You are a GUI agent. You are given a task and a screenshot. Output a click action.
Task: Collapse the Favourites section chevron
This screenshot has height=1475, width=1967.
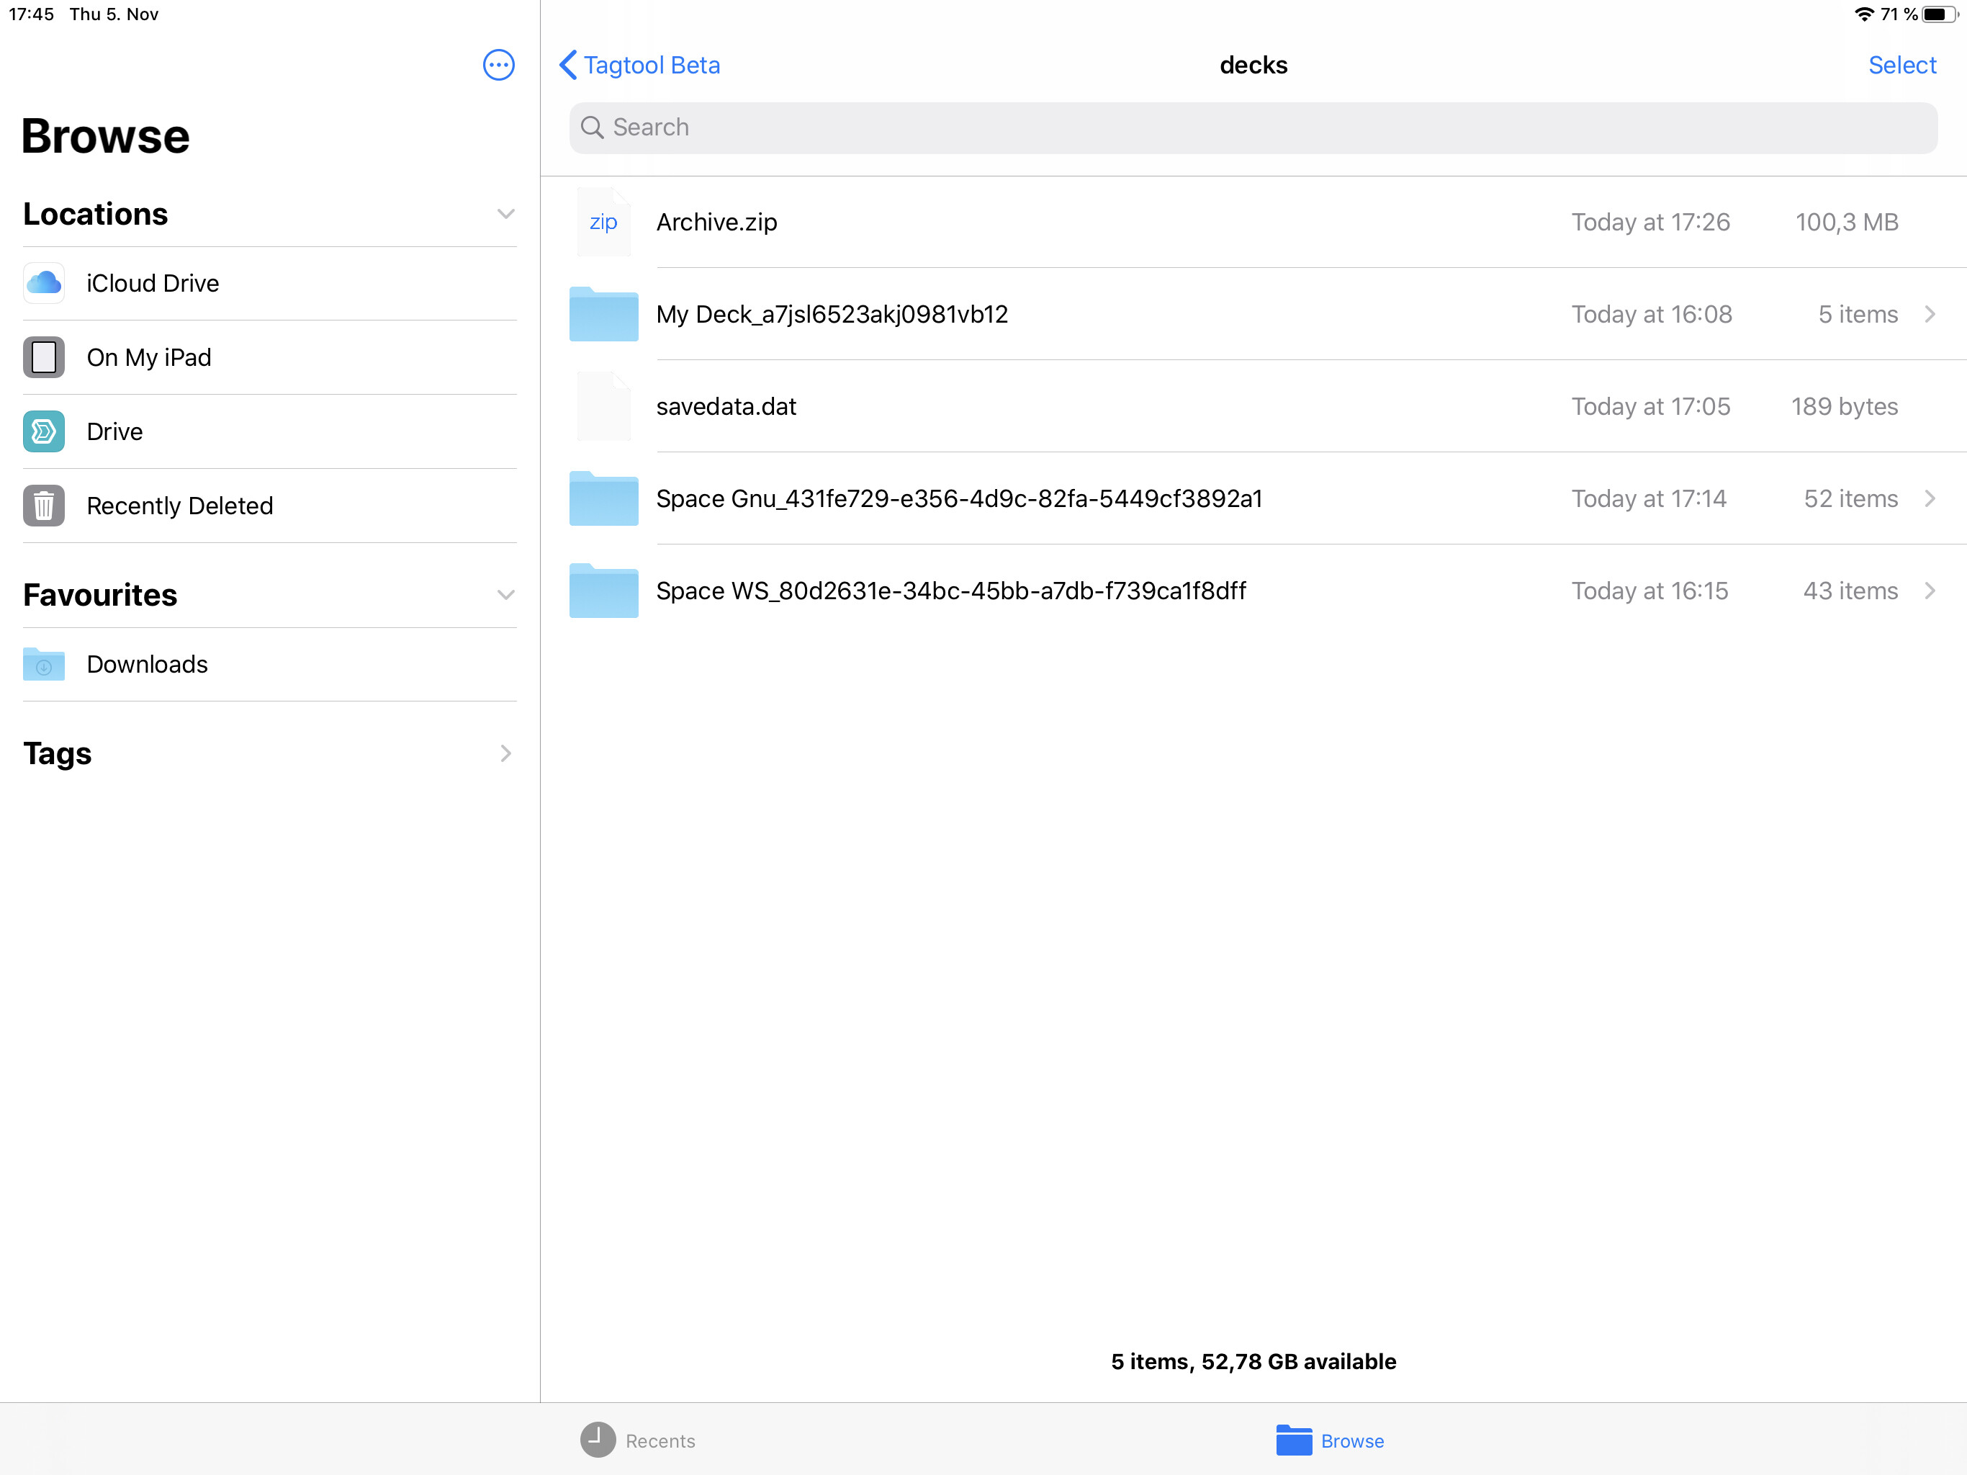click(505, 595)
